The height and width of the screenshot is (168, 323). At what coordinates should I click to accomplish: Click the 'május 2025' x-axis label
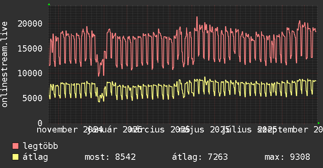click(x=204, y=130)
